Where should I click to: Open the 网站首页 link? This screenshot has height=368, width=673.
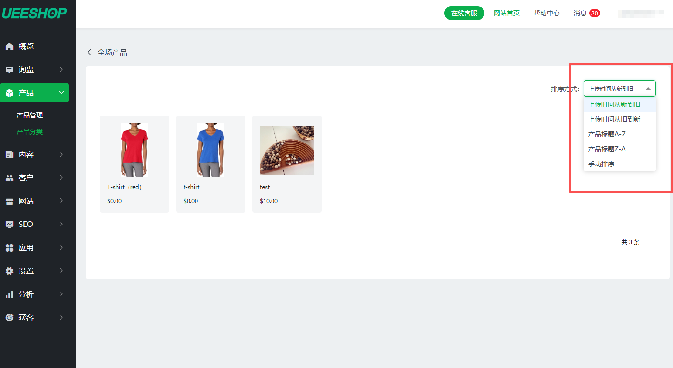point(507,13)
